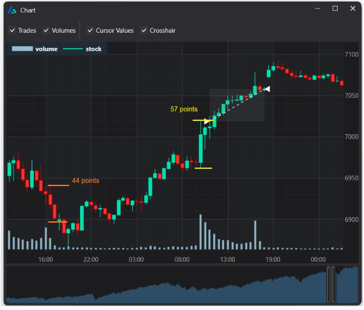The image size is (364, 310).
Task: Click the 13:00 time axis label
Action: [227, 259]
